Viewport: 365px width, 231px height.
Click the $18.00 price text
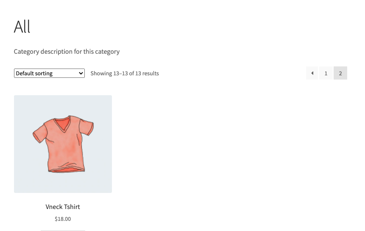coord(63,219)
